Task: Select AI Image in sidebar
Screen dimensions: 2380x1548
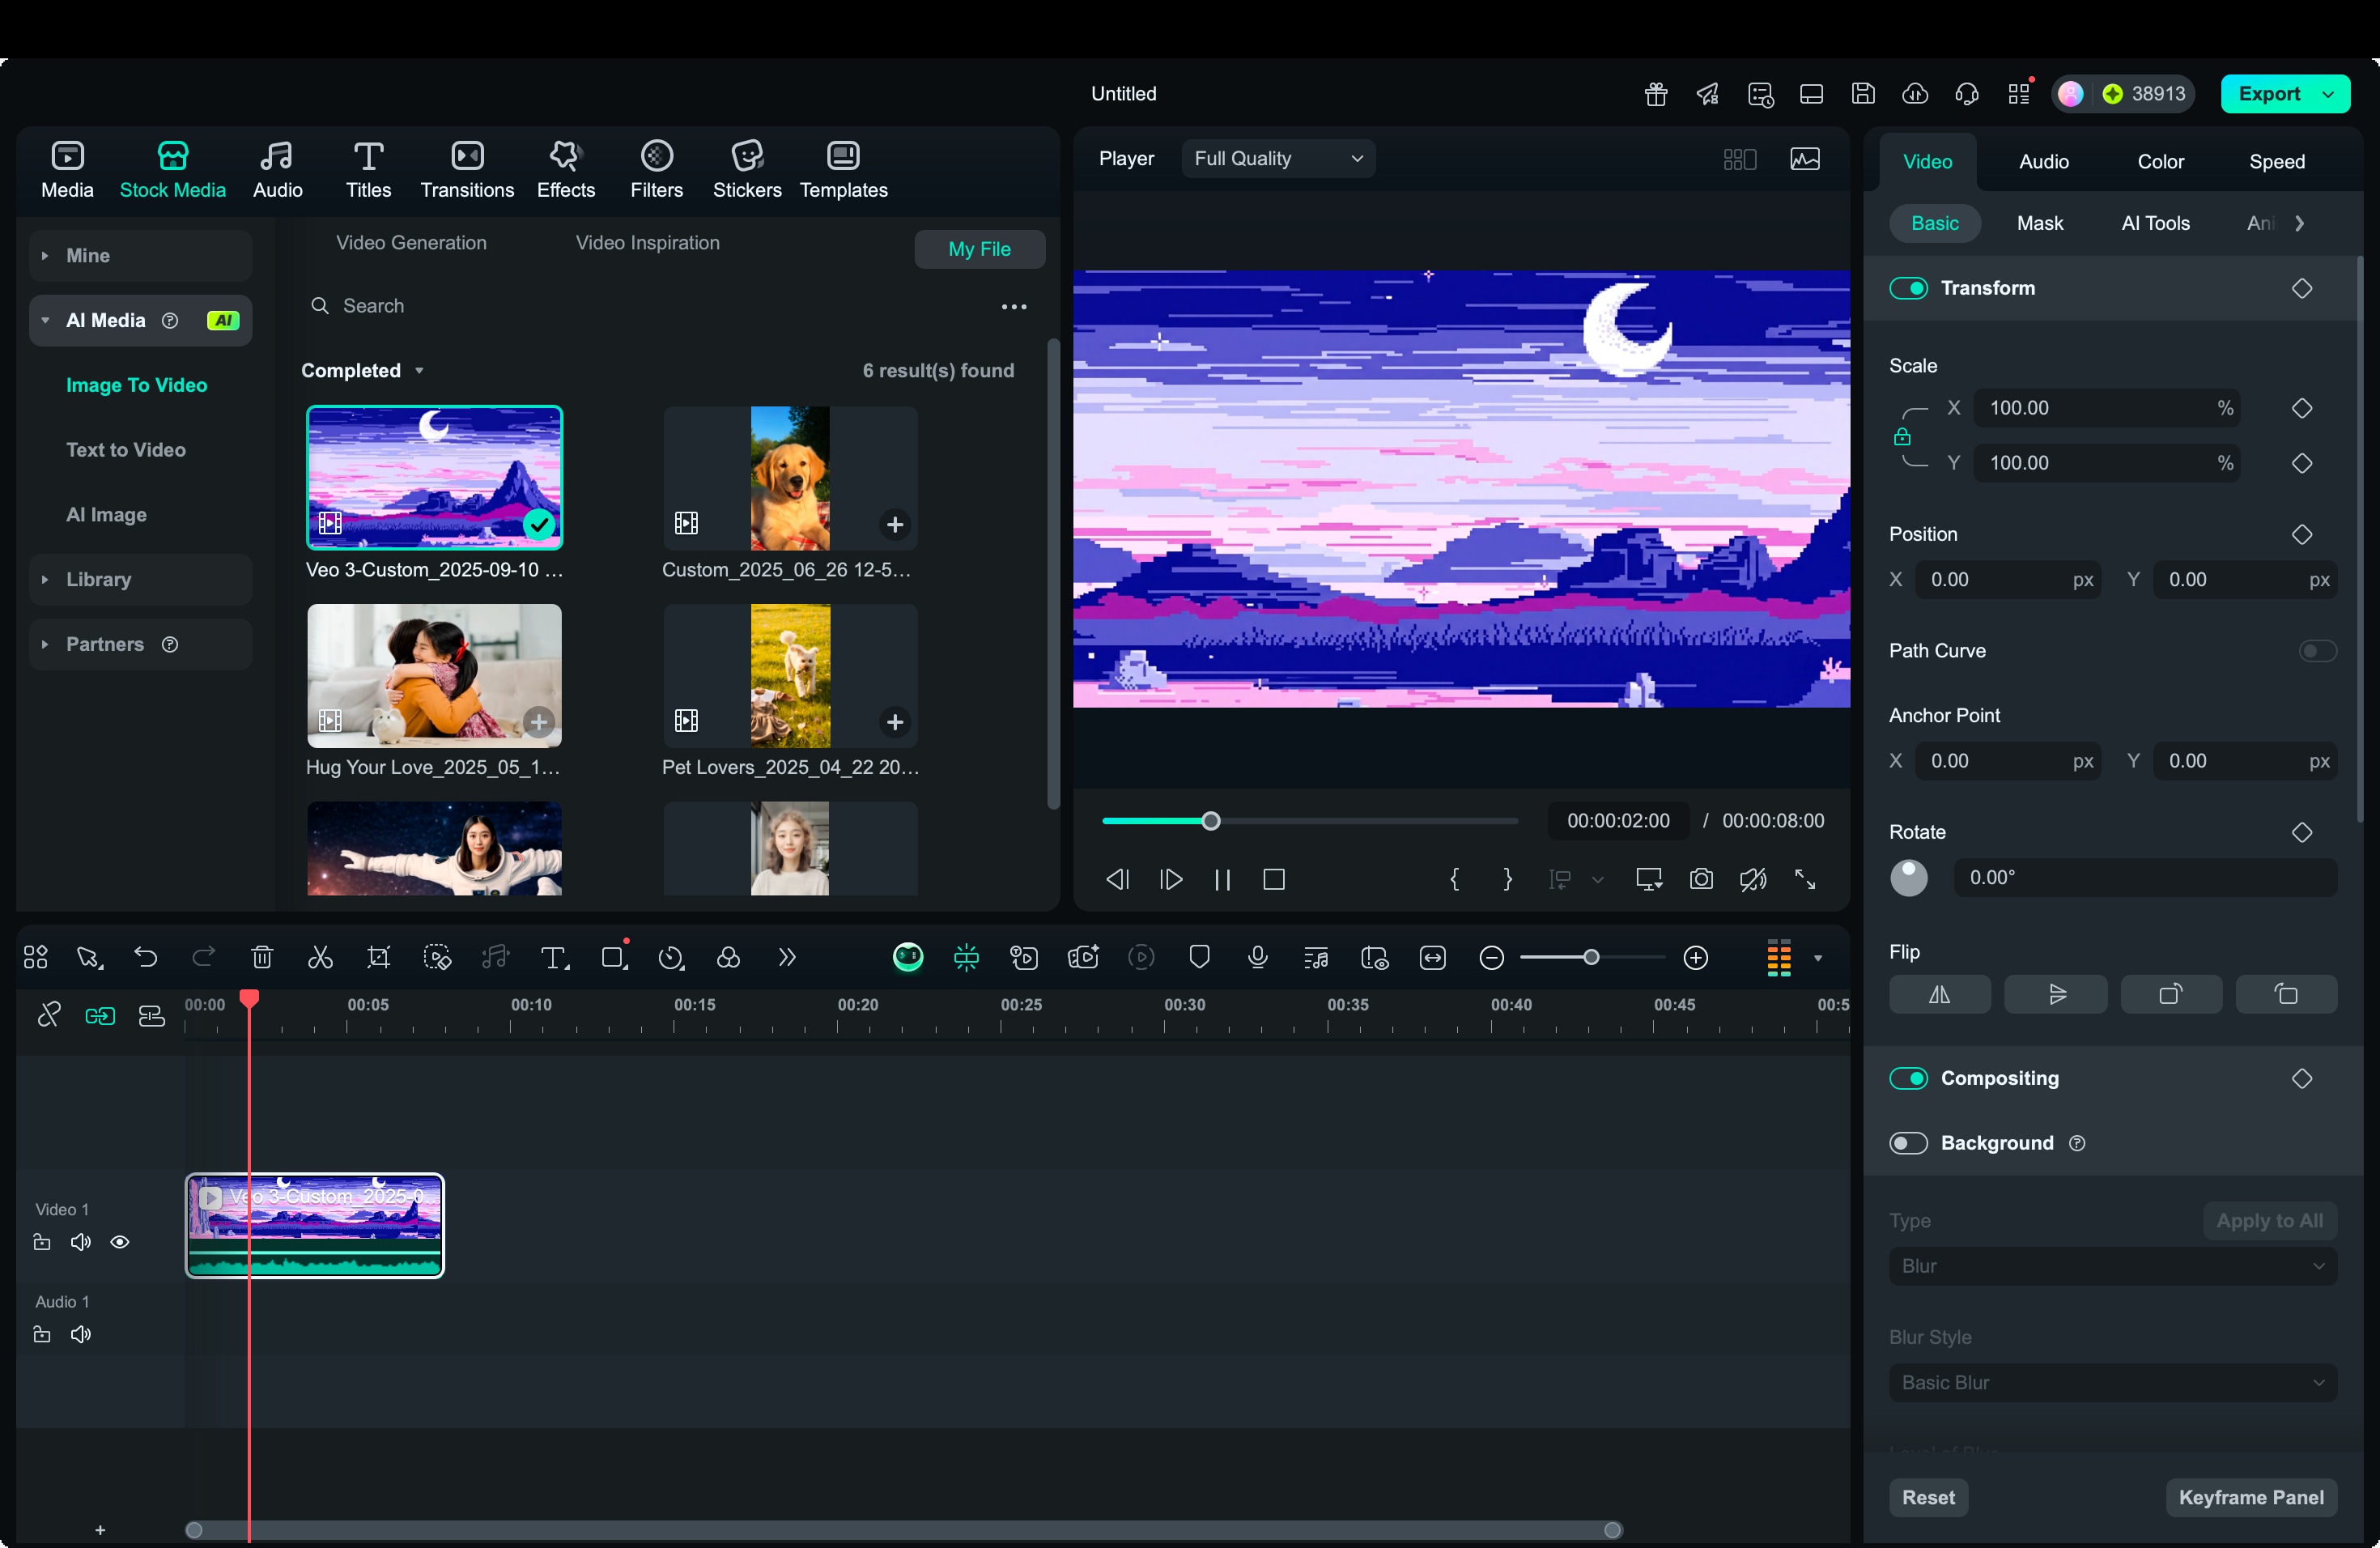Action: pos(106,515)
